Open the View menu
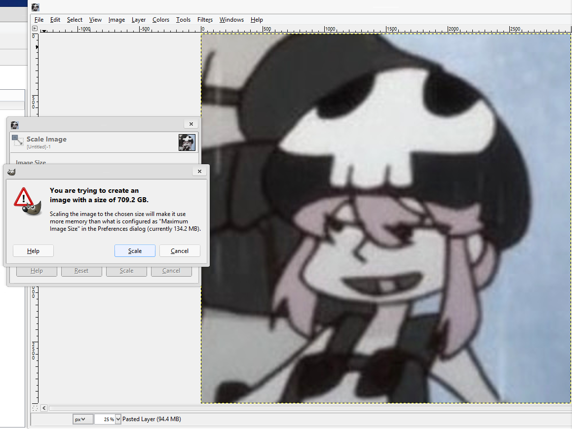The width and height of the screenshot is (572, 429). (x=95, y=20)
